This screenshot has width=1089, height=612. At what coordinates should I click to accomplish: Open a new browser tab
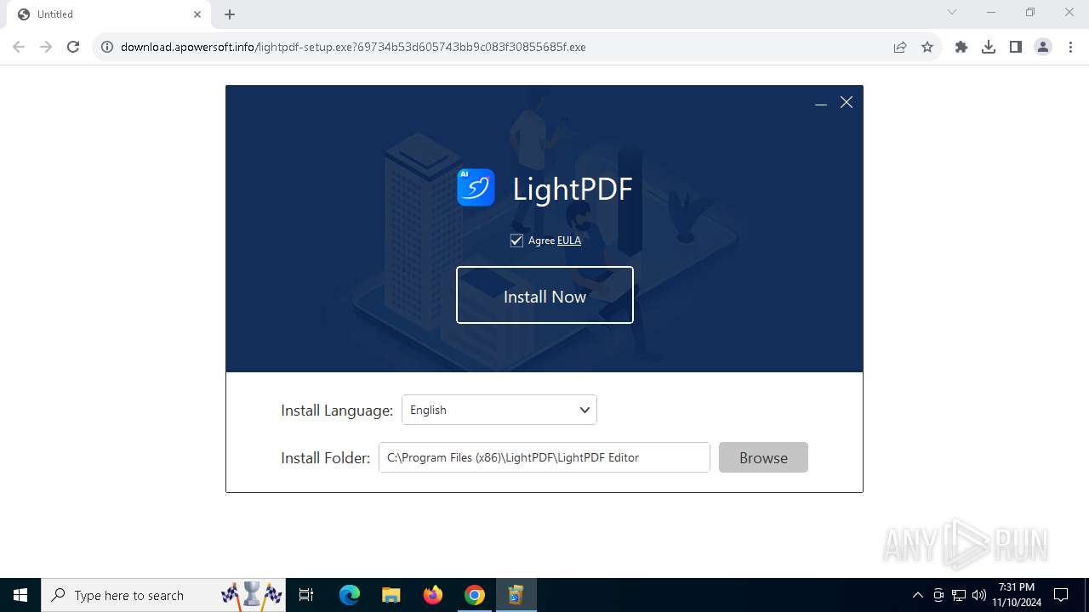230,14
